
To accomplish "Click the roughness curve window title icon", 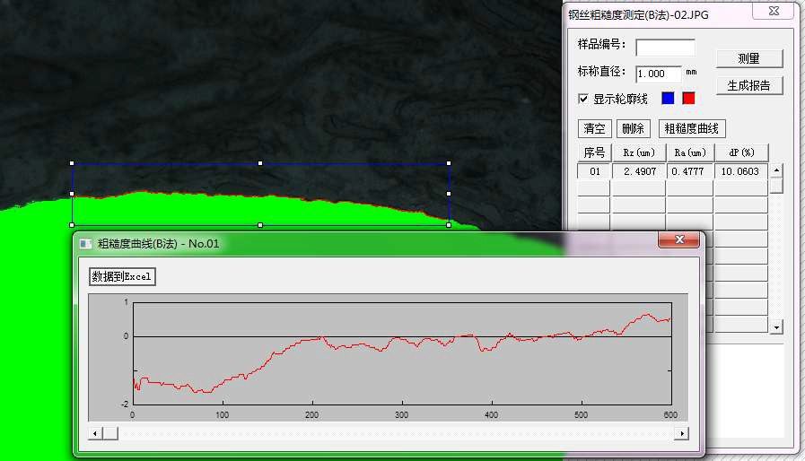I will 86,244.
